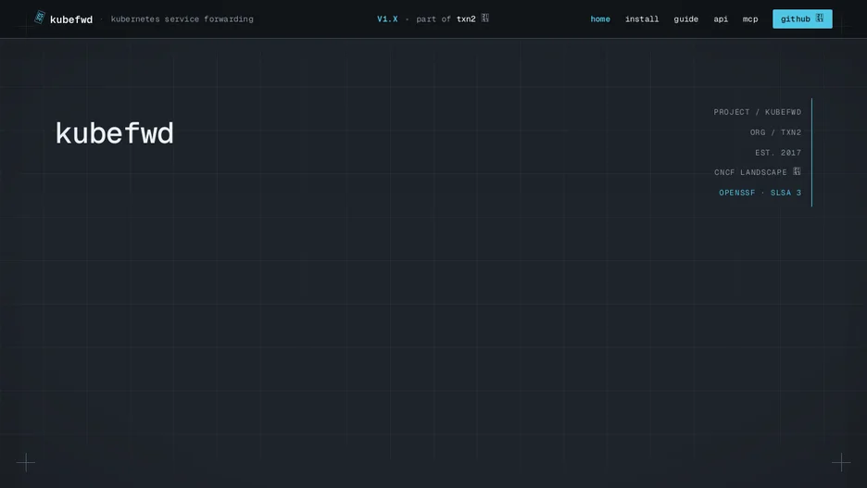This screenshot has height=488, width=867.
Task: Go to the home nav item
Action: [600, 19]
